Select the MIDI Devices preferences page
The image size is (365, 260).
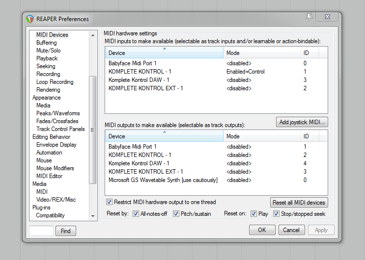(x=52, y=35)
